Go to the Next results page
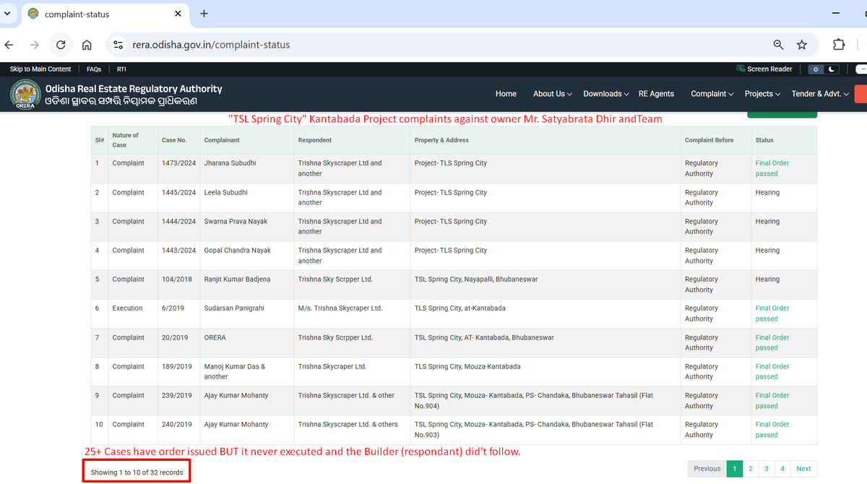867x484 pixels. click(803, 469)
